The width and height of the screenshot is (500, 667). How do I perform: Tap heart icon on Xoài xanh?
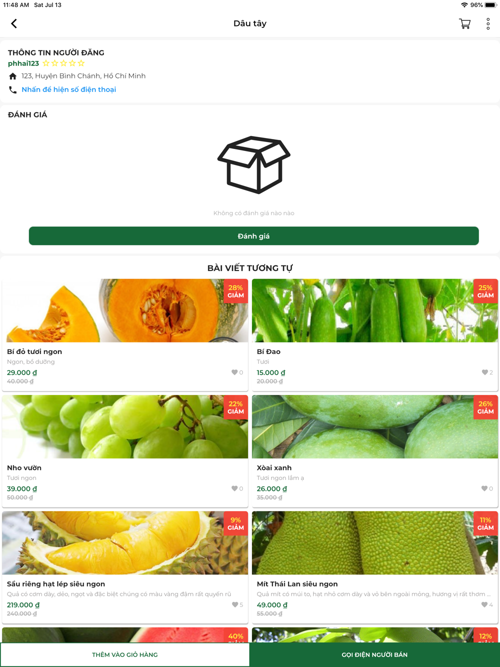pyautogui.click(x=484, y=488)
